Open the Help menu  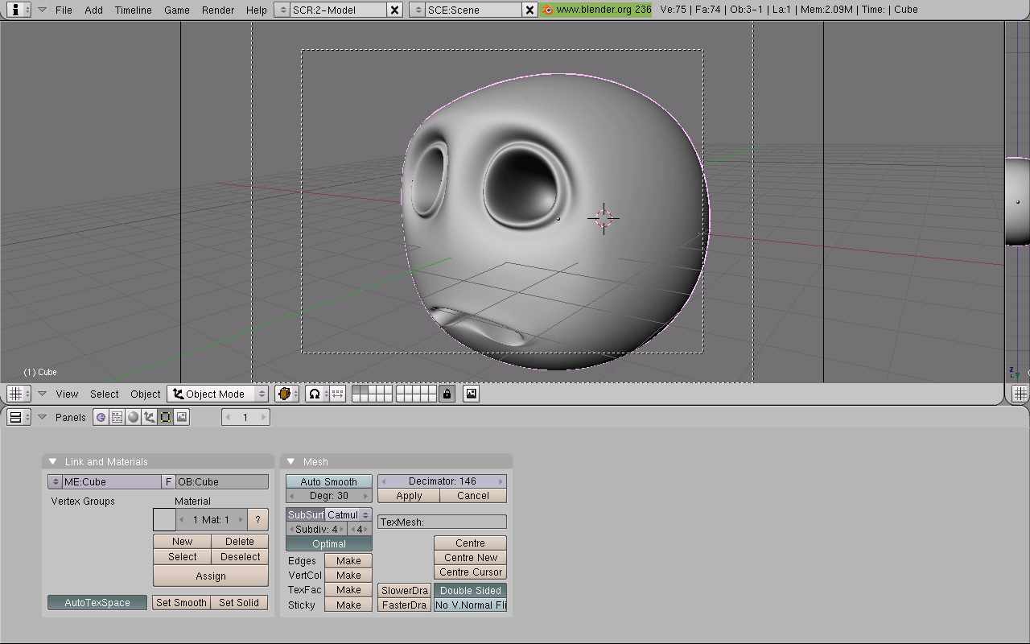(256, 10)
